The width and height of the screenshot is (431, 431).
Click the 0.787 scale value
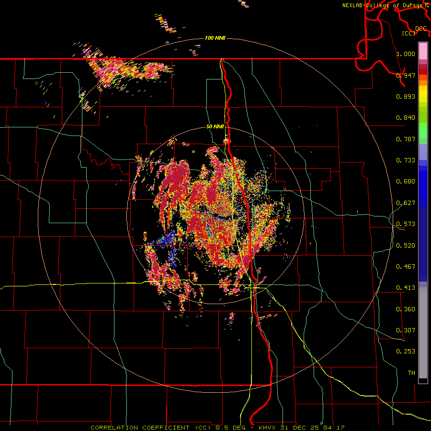click(406, 139)
